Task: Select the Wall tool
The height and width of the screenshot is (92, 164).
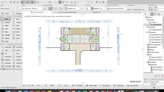Action: point(5,19)
